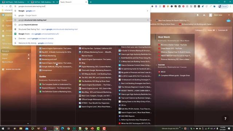Choose 'google structured data testing tool' suggestion
Image resolution: width=233 pixels, height=131 pixels.
pos(82,20)
